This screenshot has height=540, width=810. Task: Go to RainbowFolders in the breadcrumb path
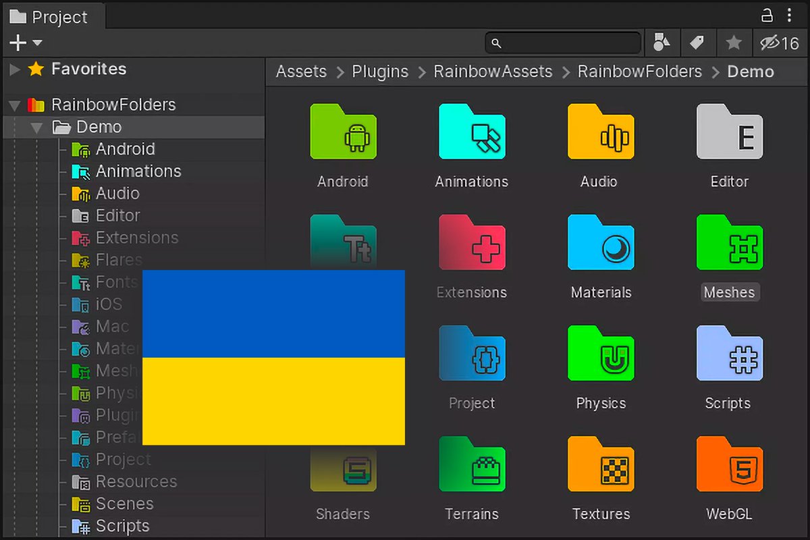[640, 72]
